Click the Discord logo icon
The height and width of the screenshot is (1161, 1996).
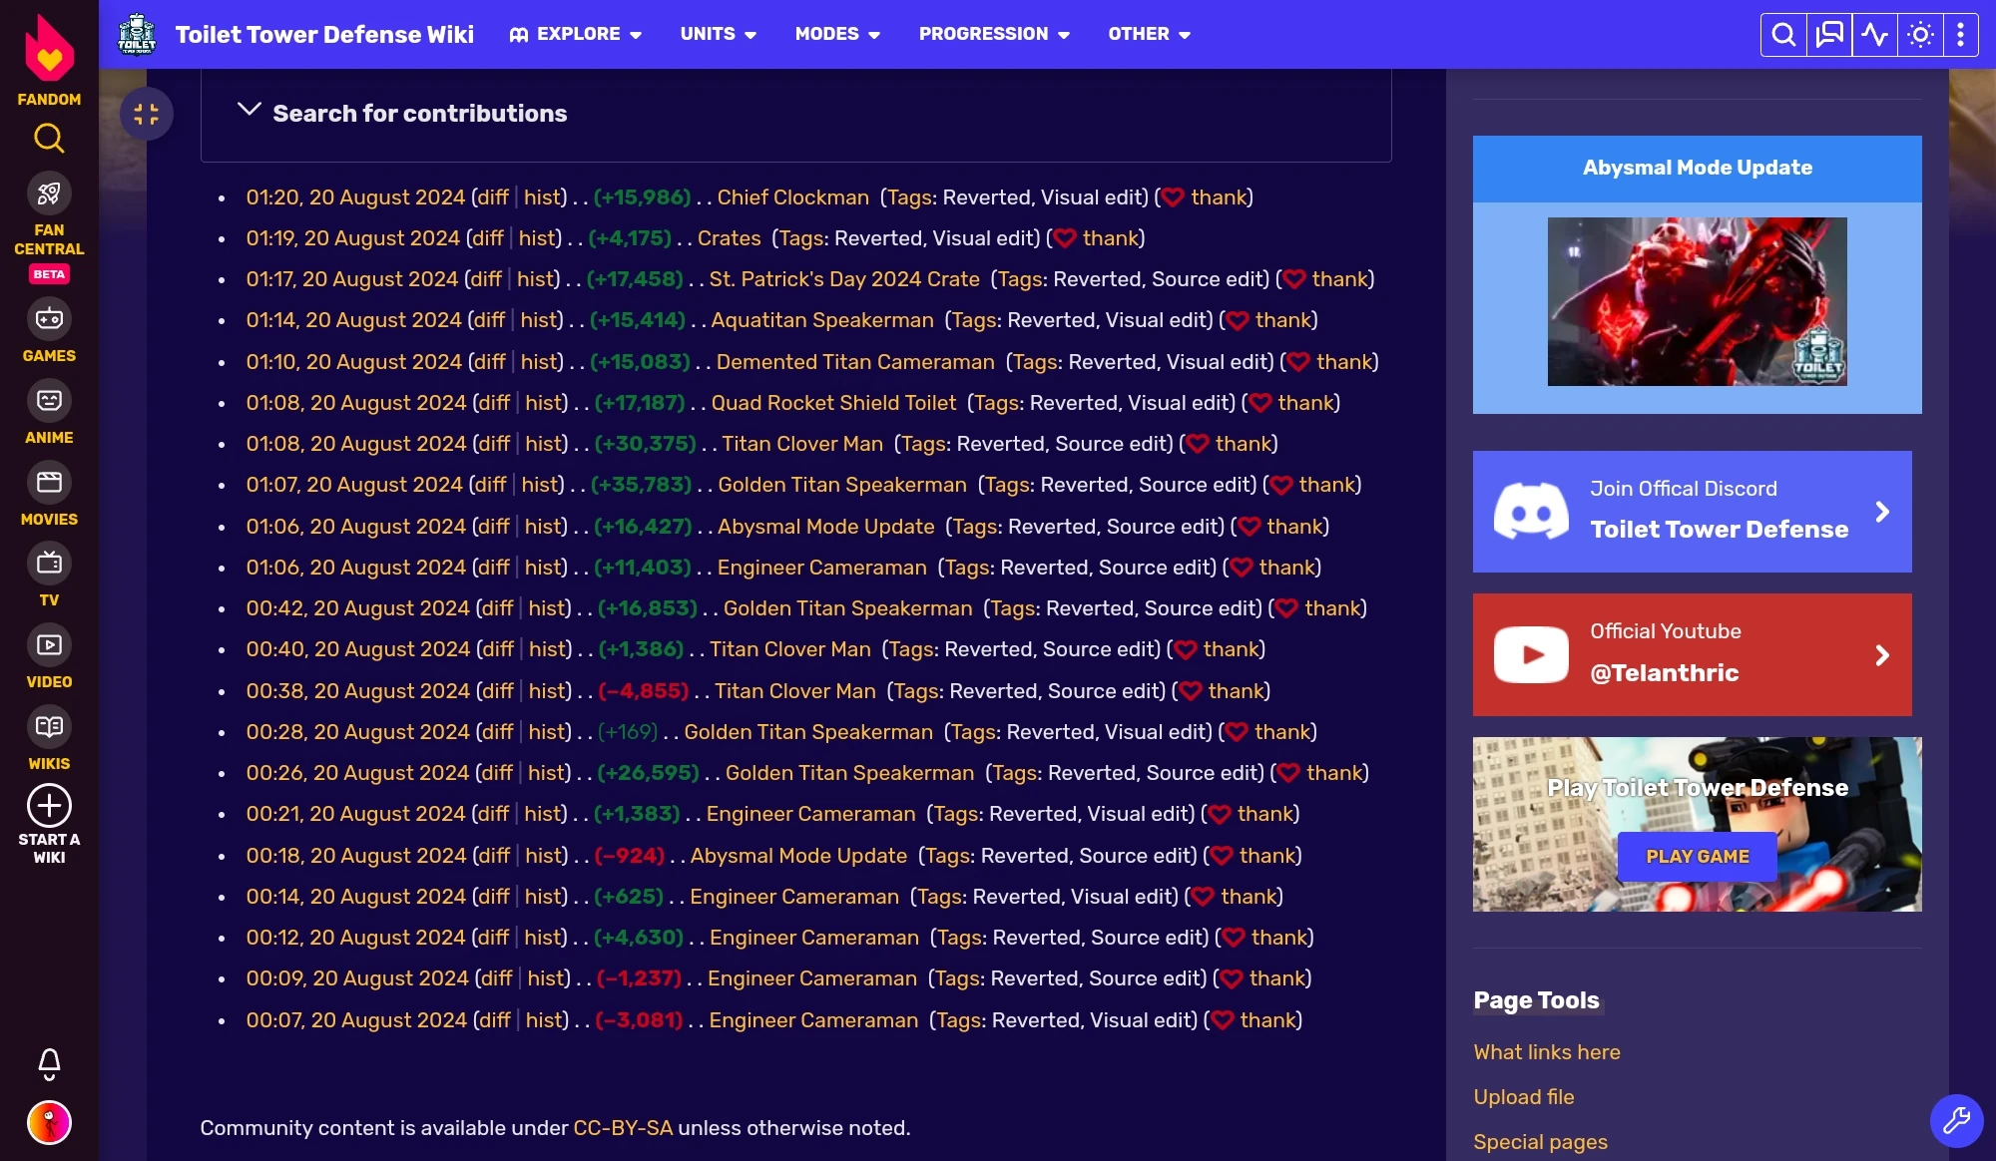[1531, 512]
